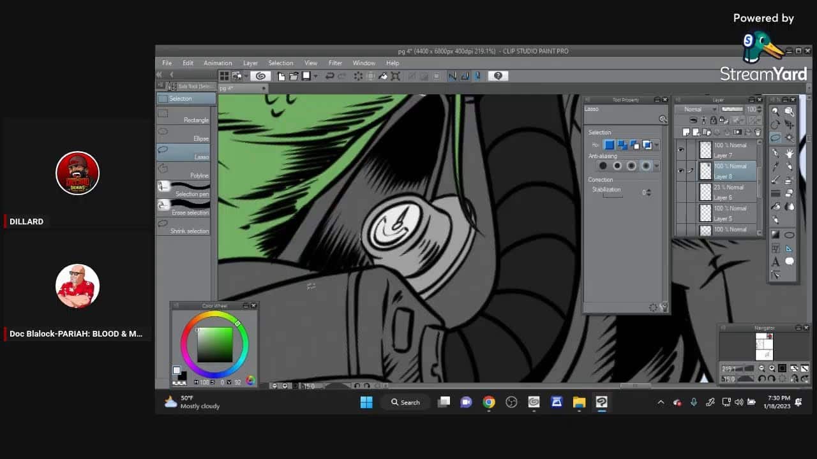Viewport: 817px width, 459px height.
Task: Hide Layer 7 using its eye icon
Action: coord(680,150)
